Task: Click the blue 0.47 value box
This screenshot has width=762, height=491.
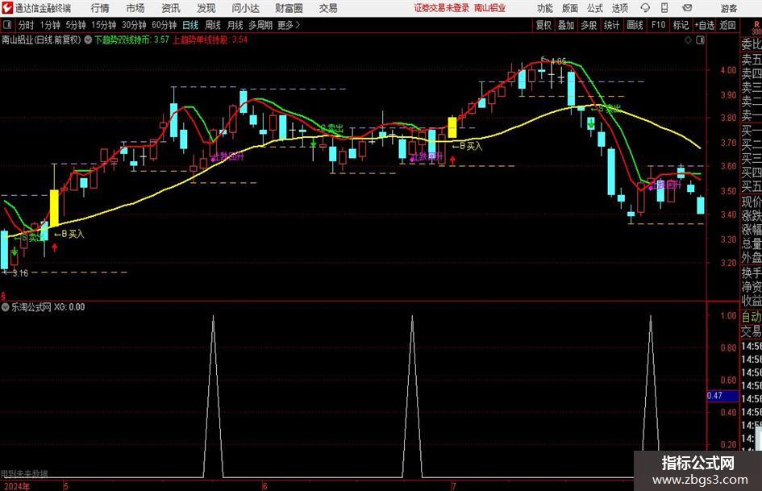Action: coord(722,396)
